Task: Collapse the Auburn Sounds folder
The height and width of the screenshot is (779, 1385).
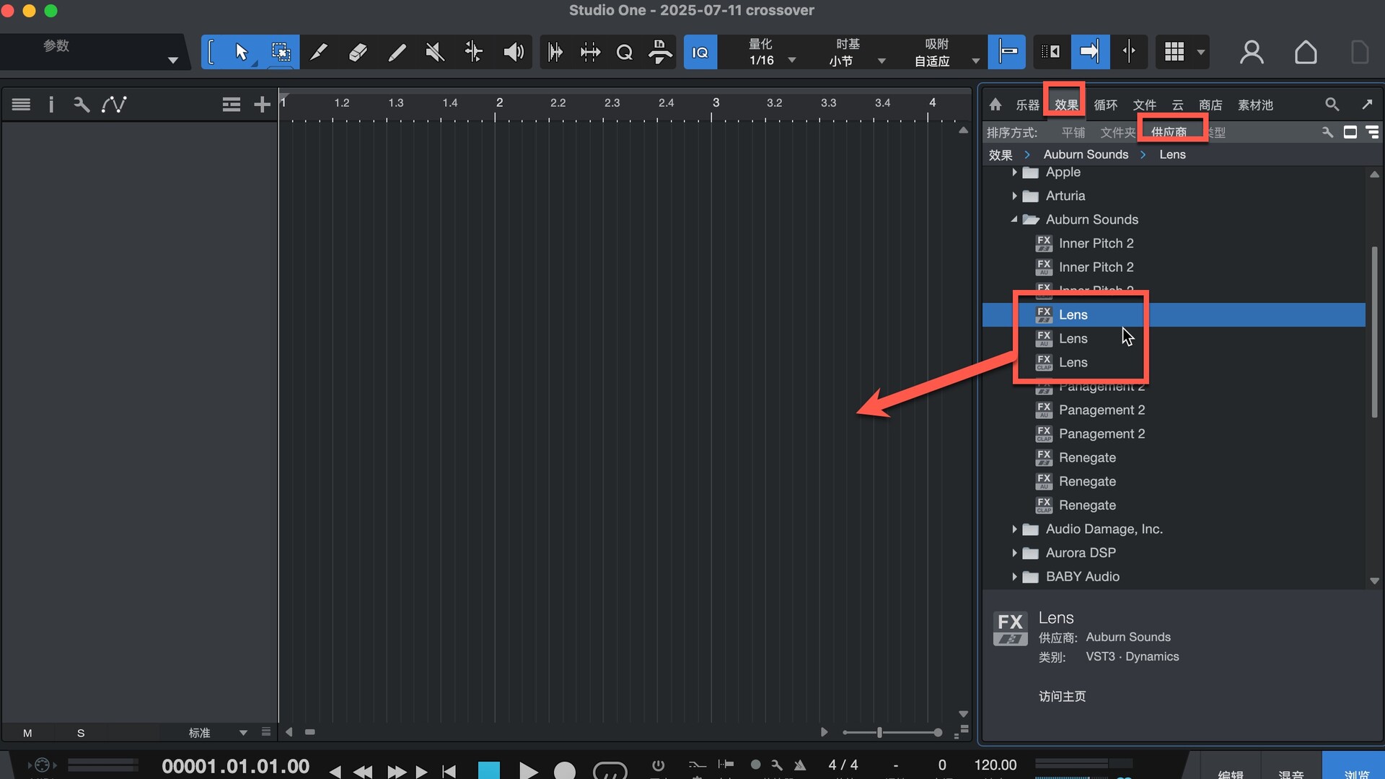Action: click(1014, 219)
